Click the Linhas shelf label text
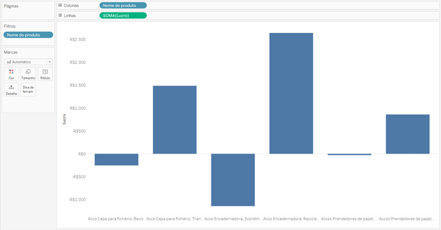 [70, 16]
